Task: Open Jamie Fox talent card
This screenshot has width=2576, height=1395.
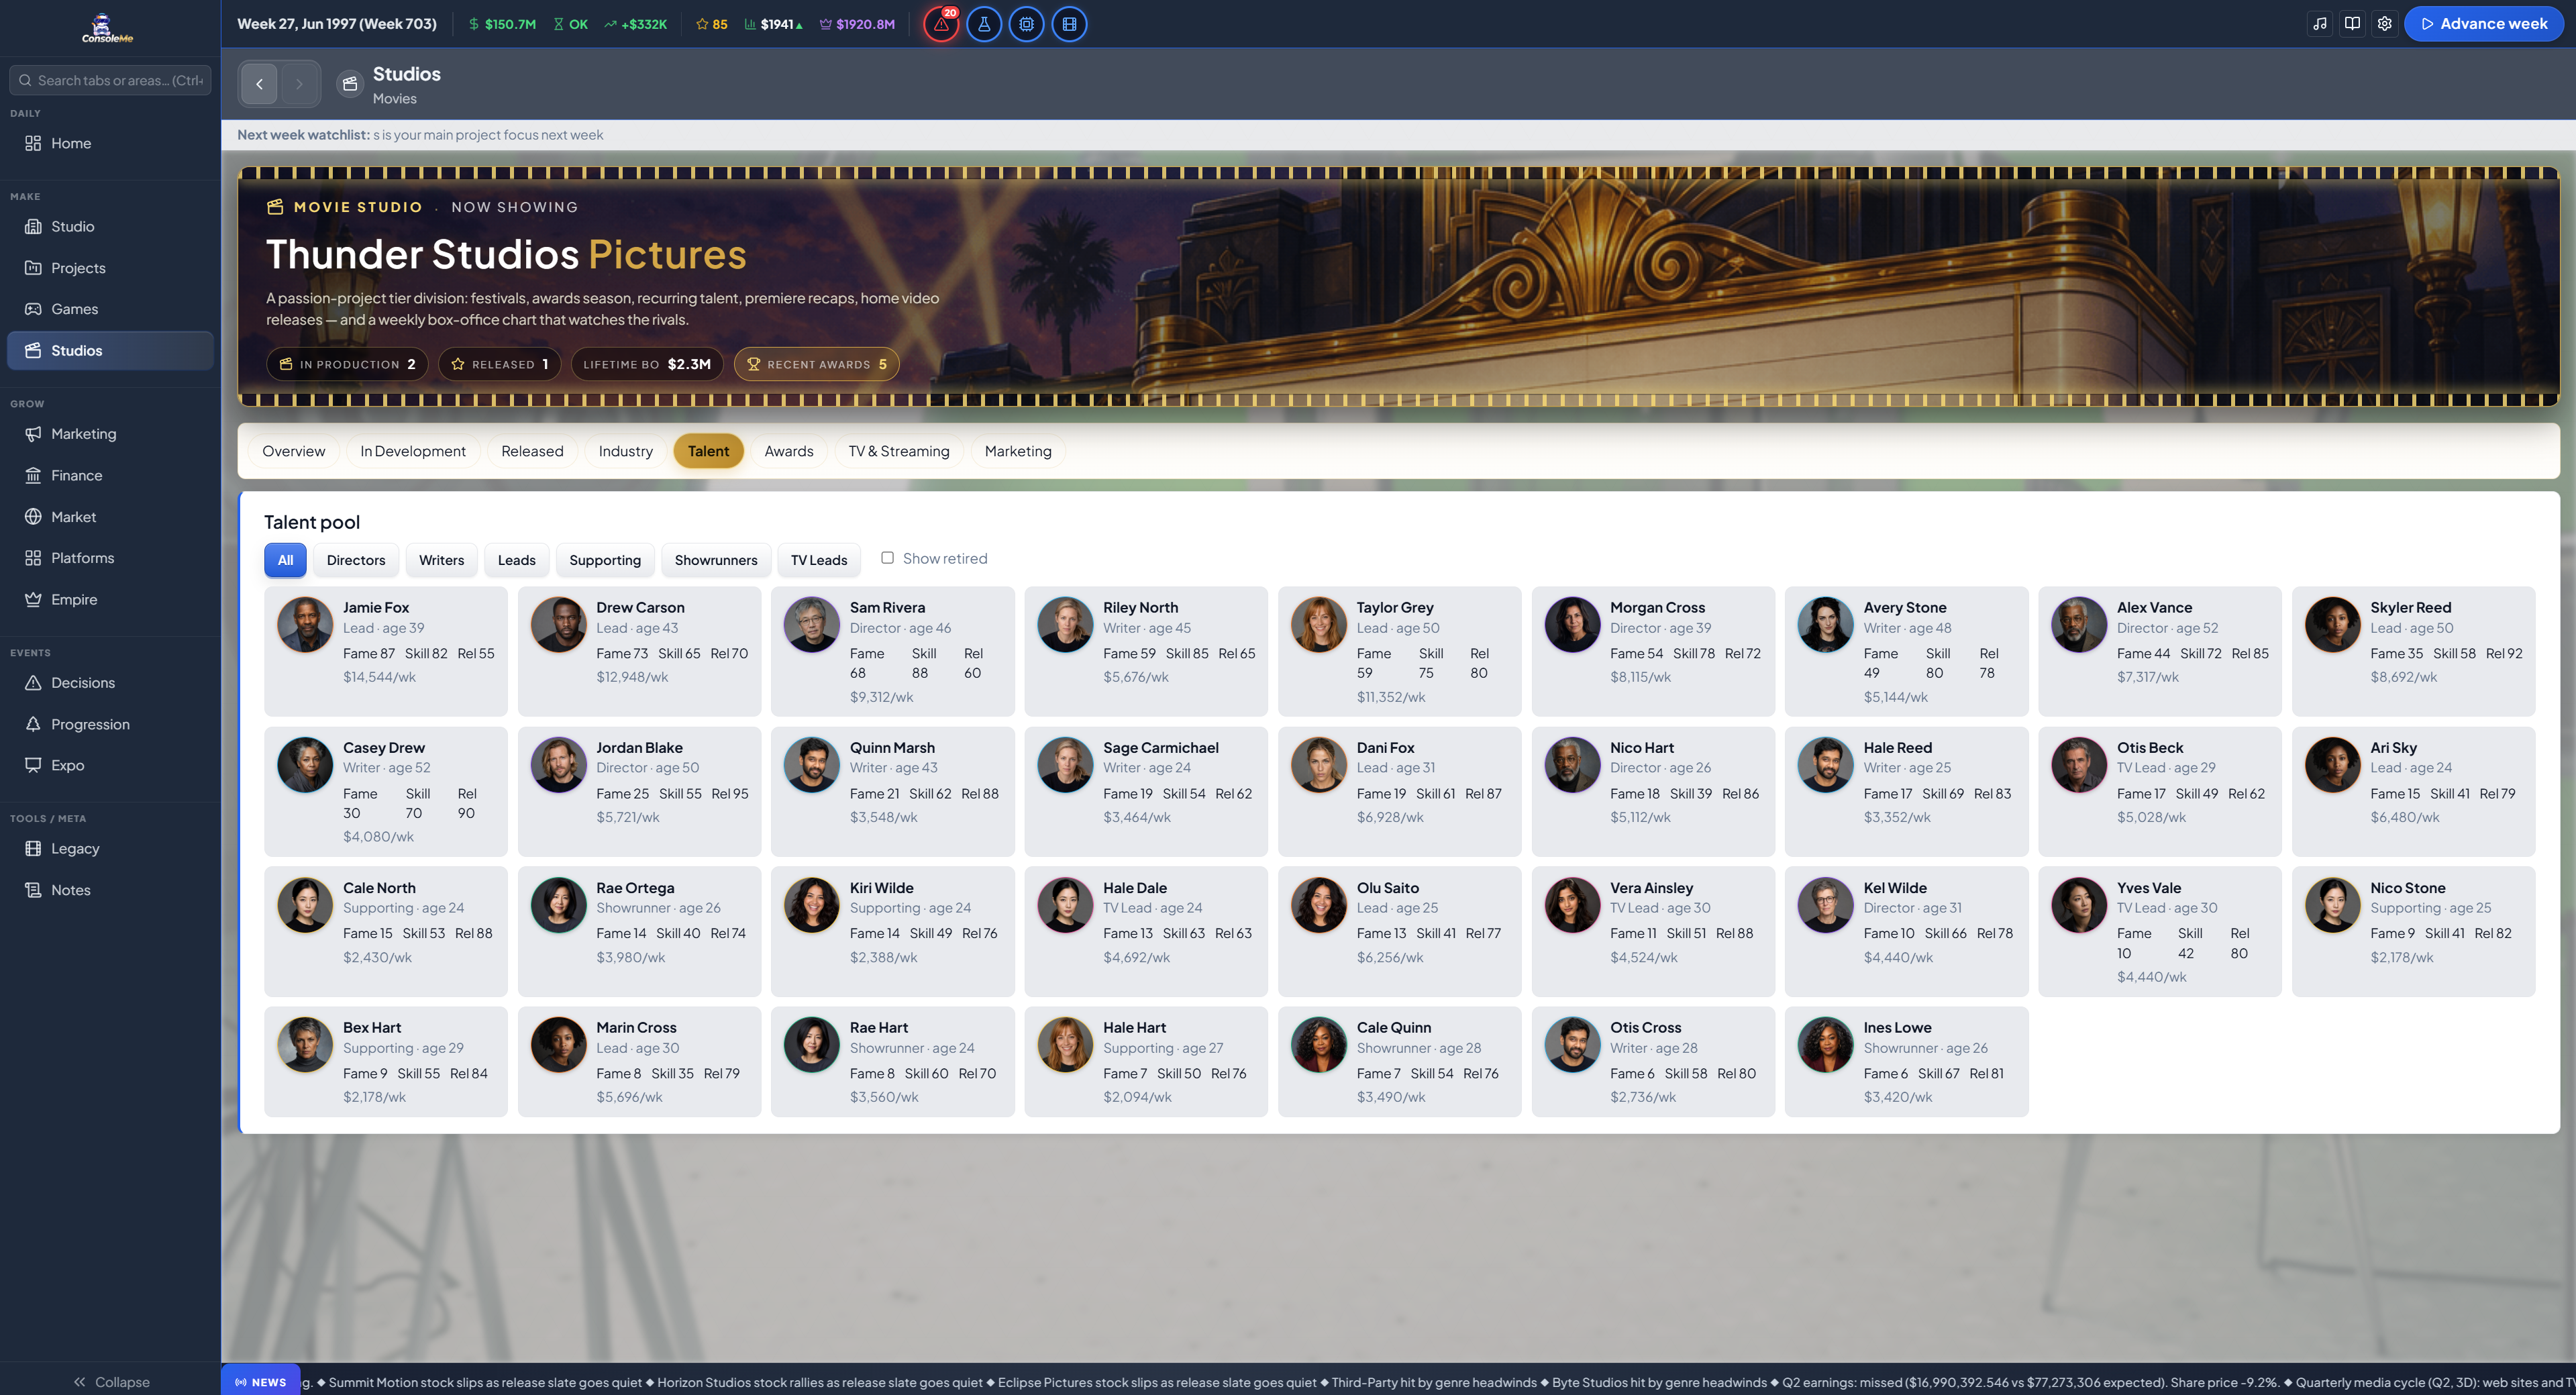Action: click(386, 651)
